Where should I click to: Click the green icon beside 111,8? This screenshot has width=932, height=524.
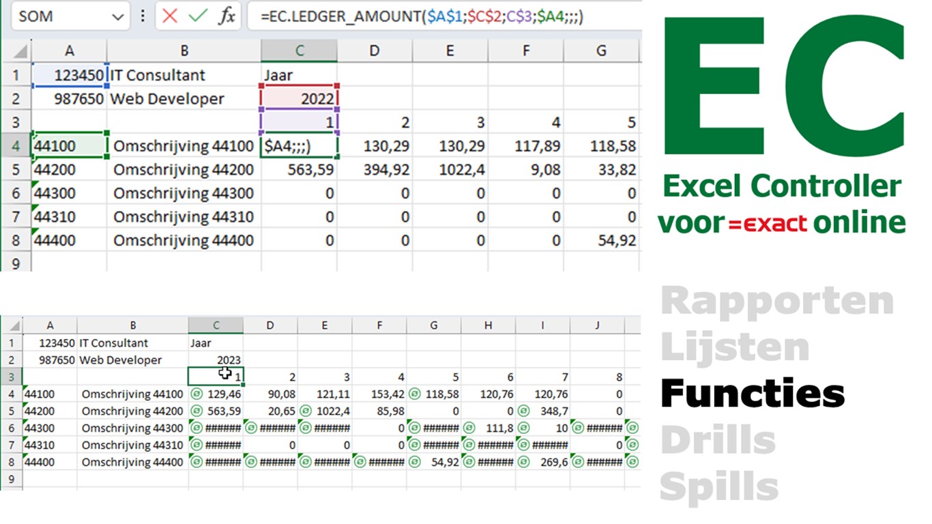(469, 428)
